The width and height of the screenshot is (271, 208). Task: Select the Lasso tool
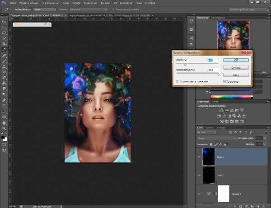4,33
